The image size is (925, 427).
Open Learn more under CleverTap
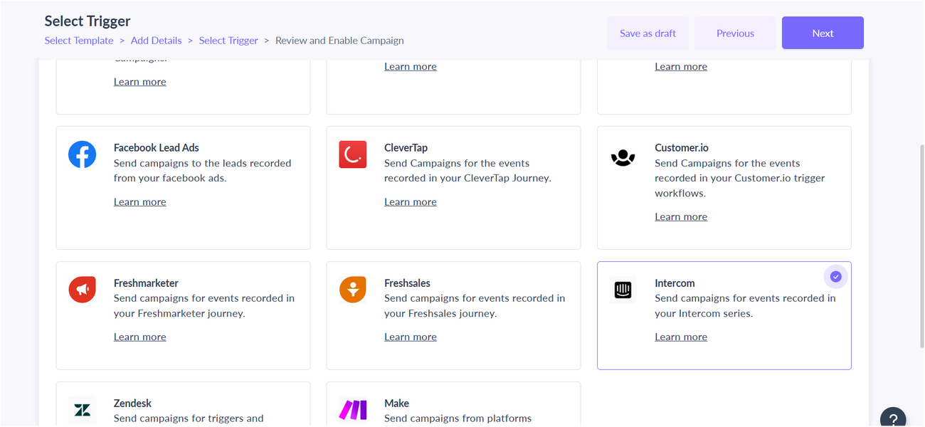pos(411,202)
